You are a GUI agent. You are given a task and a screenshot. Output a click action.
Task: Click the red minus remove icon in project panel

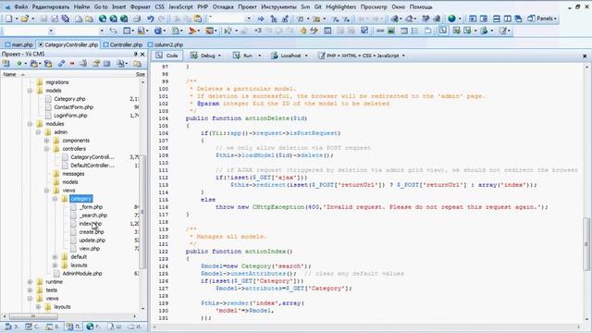point(72,64)
